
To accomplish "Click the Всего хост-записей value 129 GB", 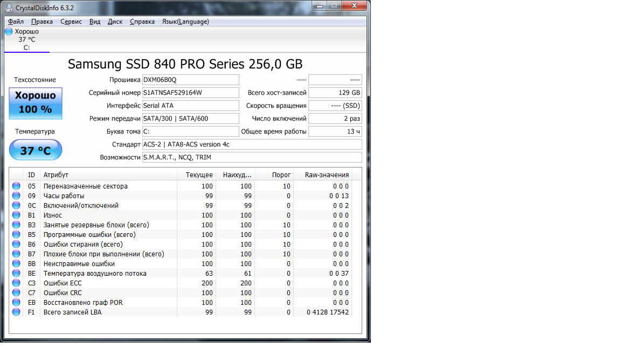I will [335, 93].
